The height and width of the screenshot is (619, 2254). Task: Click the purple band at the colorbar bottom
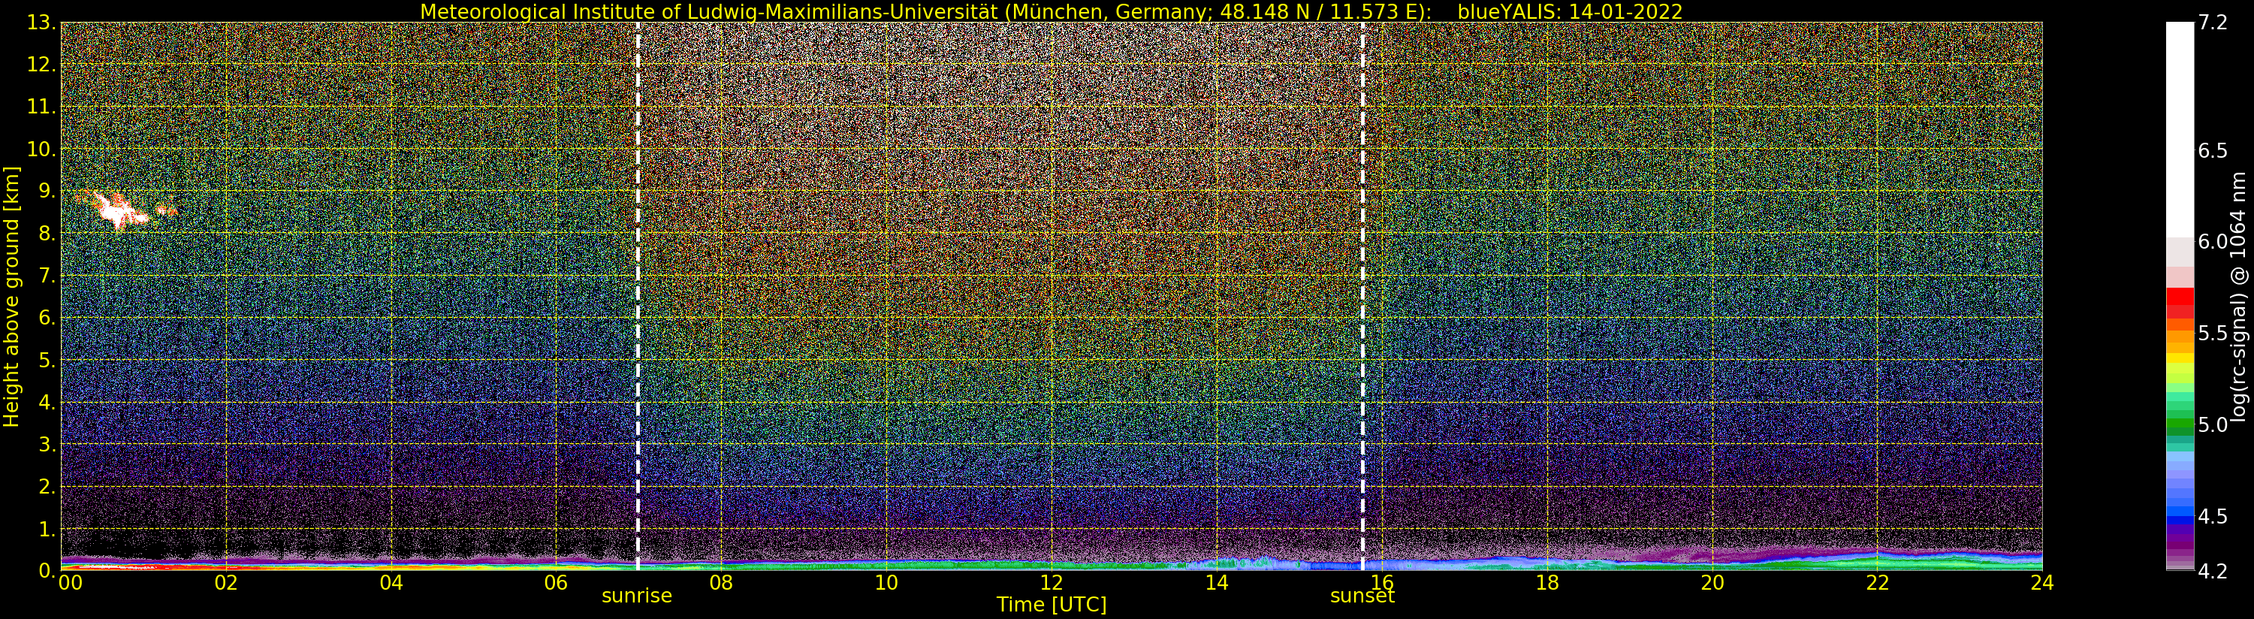tap(2180, 547)
